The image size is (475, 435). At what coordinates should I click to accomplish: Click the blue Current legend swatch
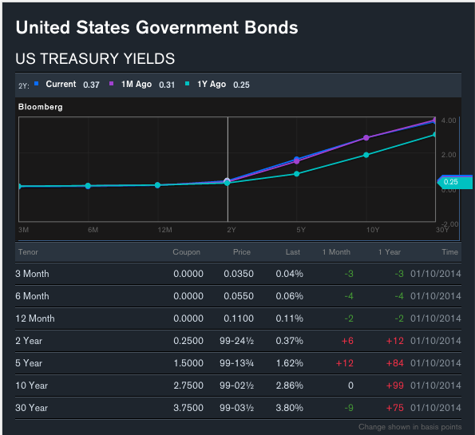[x=37, y=84]
